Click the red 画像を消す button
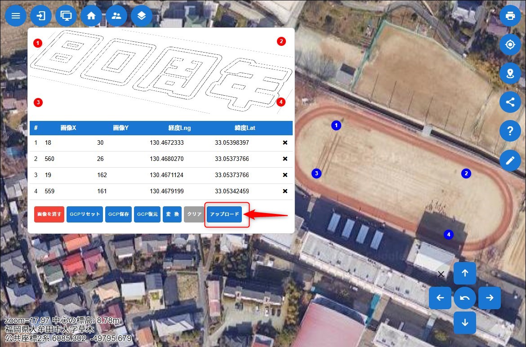Image resolution: width=526 pixels, height=347 pixels. pyautogui.click(x=49, y=214)
